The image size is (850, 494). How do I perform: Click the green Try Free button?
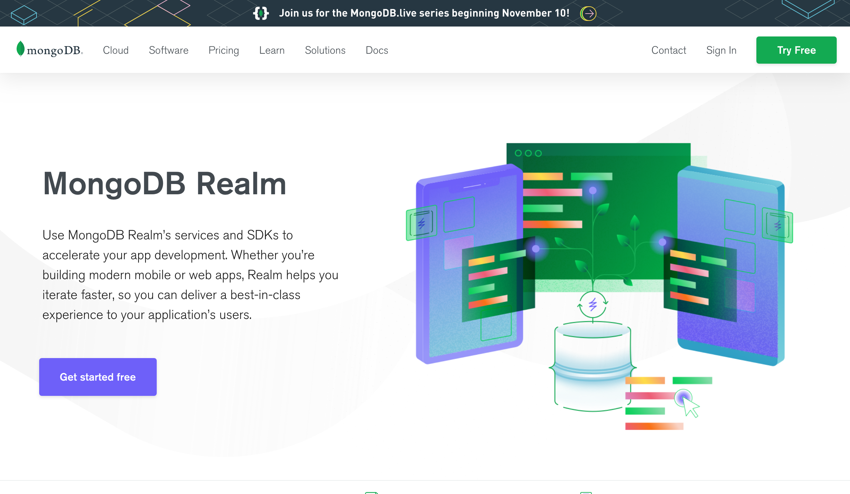click(x=796, y=50)
